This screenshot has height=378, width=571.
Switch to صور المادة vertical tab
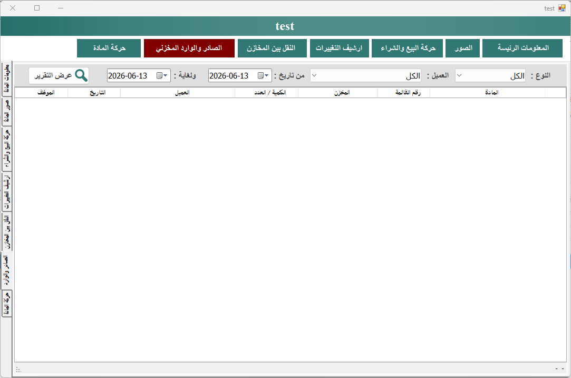pyautogui.click(x=6, y=112)
